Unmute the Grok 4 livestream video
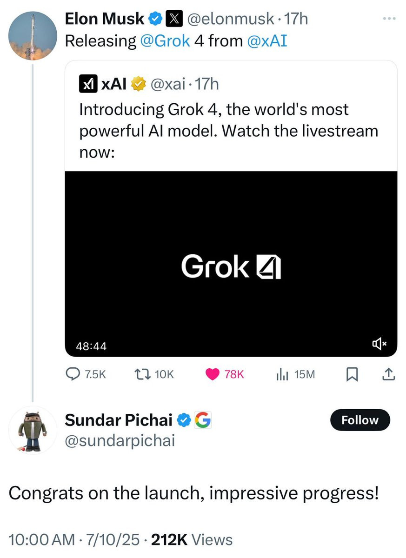 coord(379,344)
